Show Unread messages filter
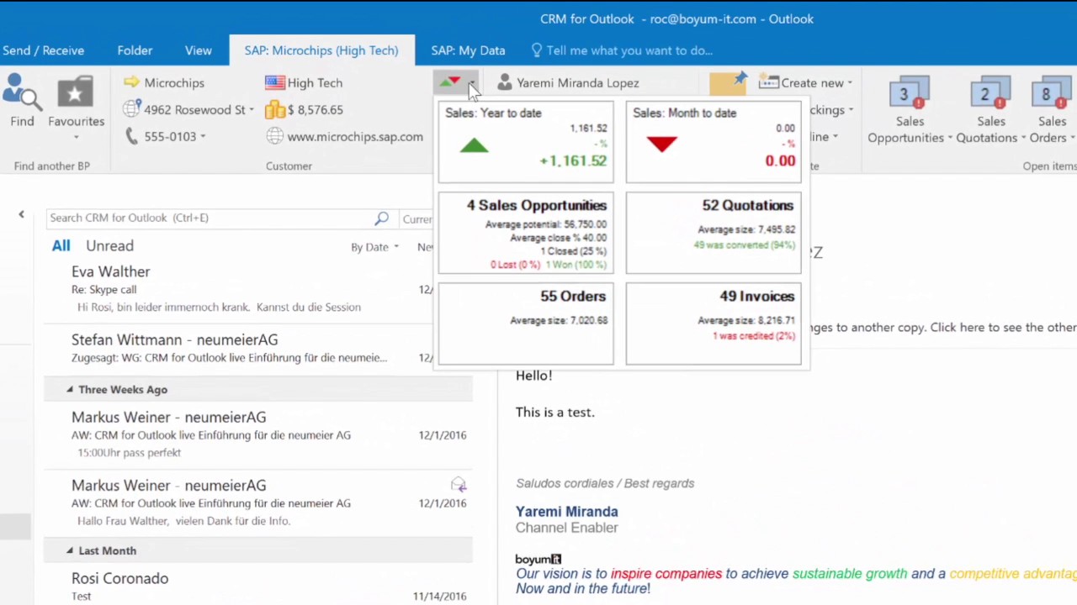Screen dimensions: 1077x605 click(x=109, y=245)
